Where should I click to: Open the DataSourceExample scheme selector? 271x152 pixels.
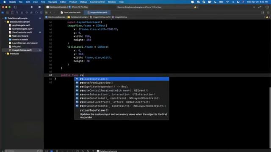(x=56, y=7)
